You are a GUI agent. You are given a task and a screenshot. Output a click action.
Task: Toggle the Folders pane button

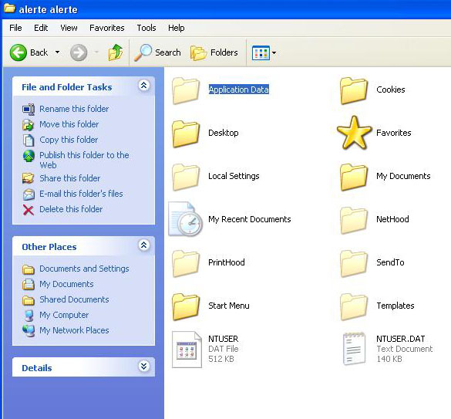click(214, 52)
